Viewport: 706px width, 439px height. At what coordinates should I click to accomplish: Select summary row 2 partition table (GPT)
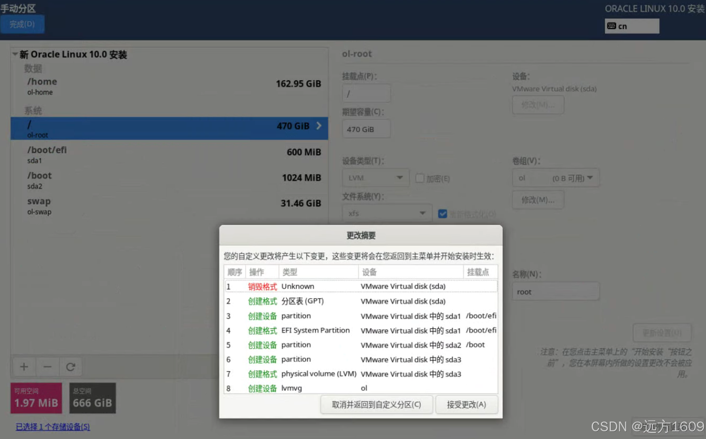(361, 301)
